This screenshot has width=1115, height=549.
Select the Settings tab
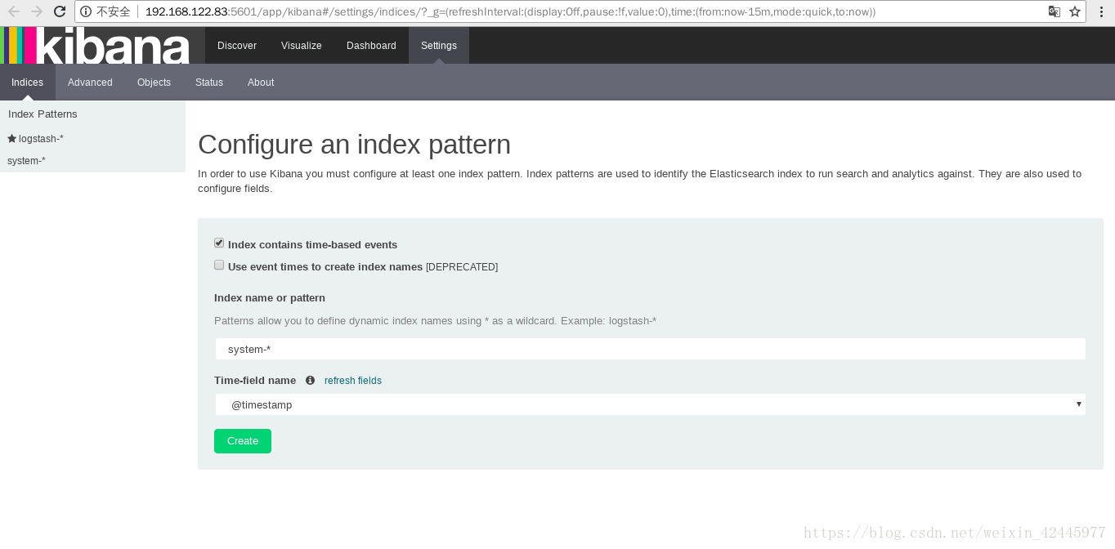click(x=439, y=46)
